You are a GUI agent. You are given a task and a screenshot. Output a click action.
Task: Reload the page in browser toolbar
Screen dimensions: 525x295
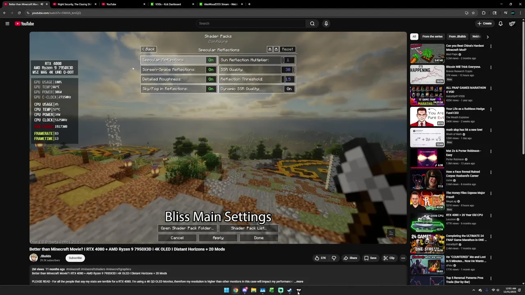(x=19, y=13)
